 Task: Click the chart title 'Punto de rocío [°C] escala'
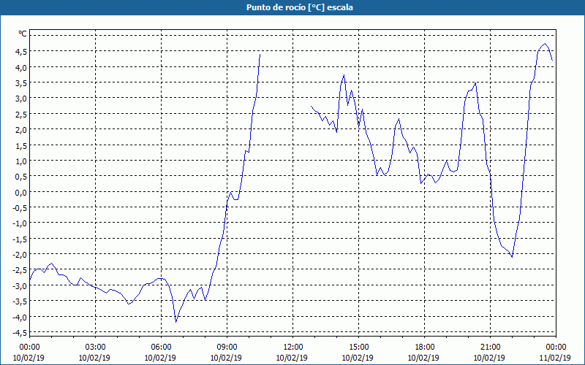300,7
